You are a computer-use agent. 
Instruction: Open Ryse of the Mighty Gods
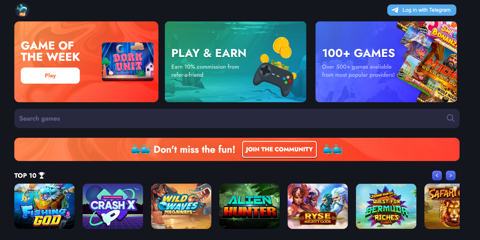pos(318,206)
